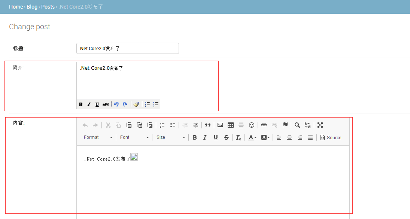Insert numbered list in 简介 editor

(x=156, y=104)
